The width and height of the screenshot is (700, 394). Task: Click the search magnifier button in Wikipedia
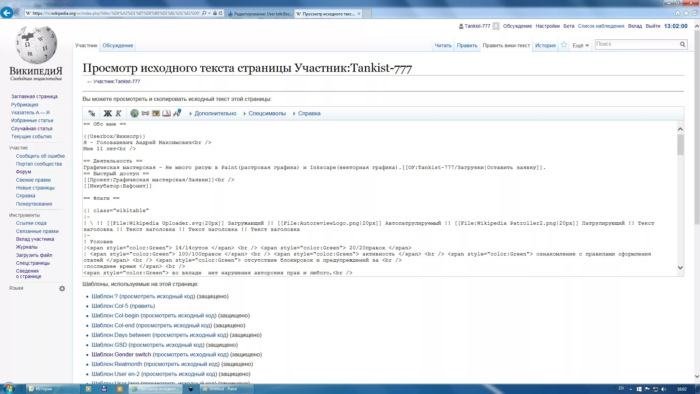(683, 44)
